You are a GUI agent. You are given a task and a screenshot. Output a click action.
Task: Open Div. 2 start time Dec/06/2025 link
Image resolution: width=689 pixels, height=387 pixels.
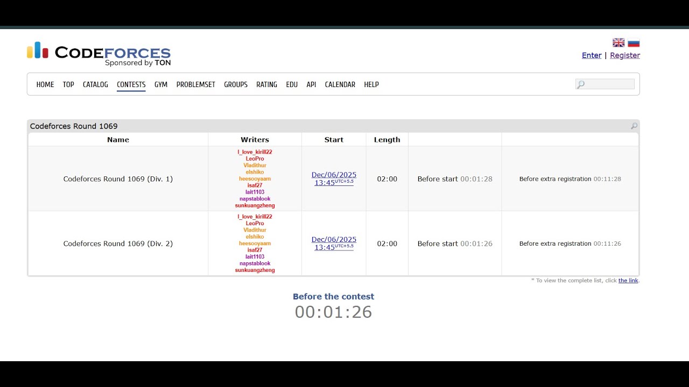point(334,243)
